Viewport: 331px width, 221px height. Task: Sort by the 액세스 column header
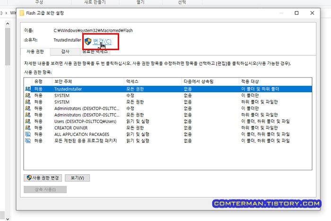(x=153, y=81)
